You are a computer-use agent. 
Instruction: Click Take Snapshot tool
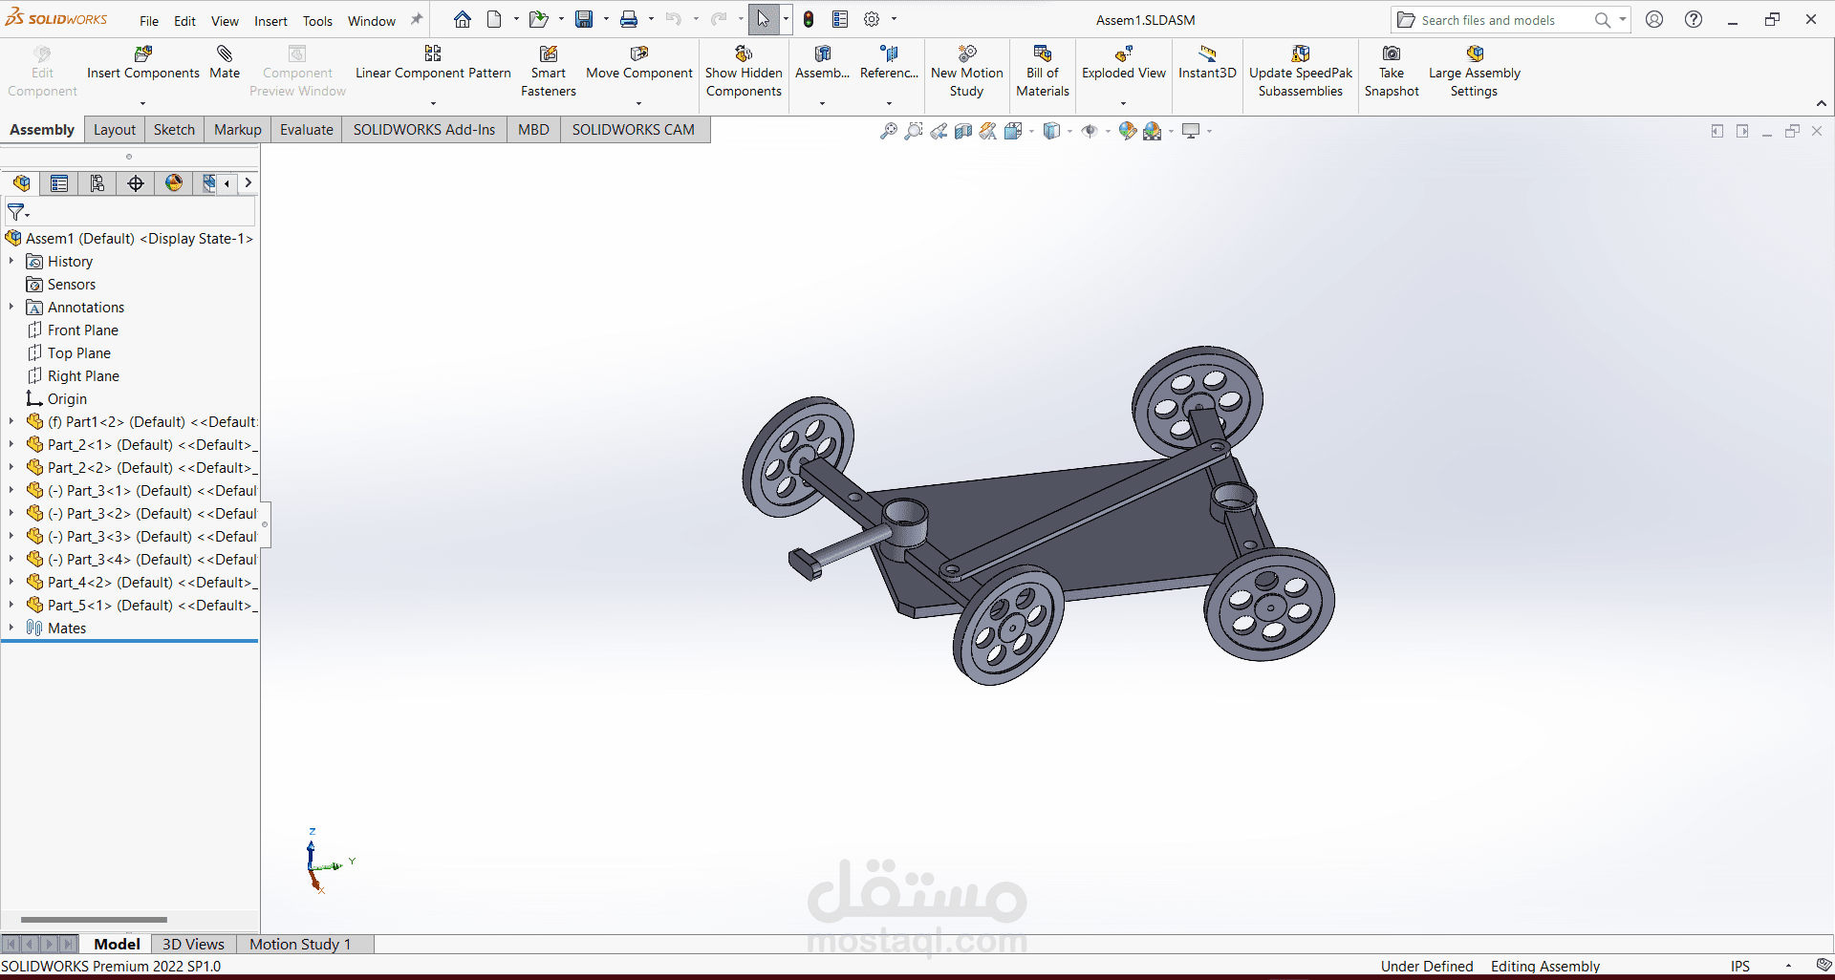tap(1392, 72)
